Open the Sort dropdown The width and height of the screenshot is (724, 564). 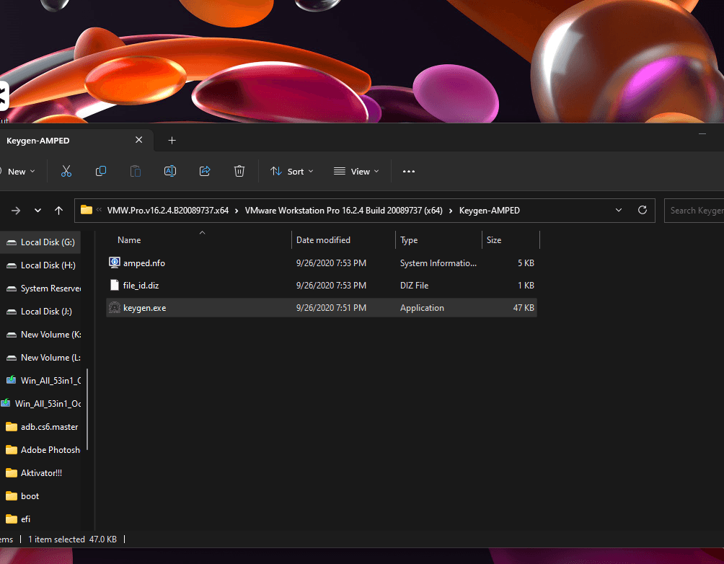tap(292, 172)
